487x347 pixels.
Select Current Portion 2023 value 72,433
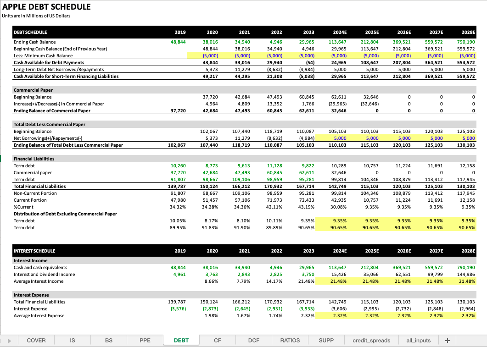[306, 200]
